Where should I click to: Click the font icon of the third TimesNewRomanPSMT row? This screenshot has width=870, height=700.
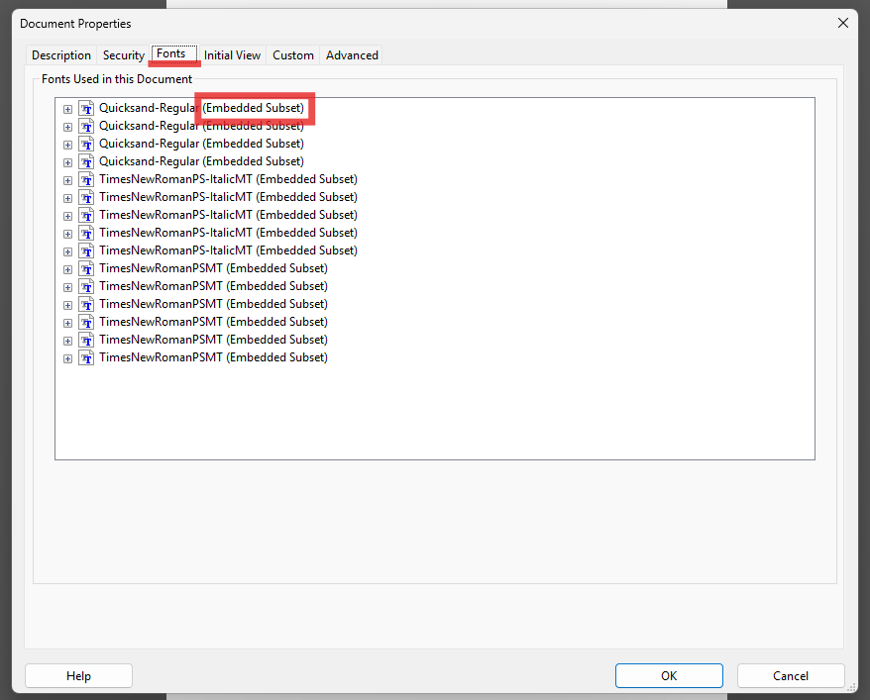point(86,304)
